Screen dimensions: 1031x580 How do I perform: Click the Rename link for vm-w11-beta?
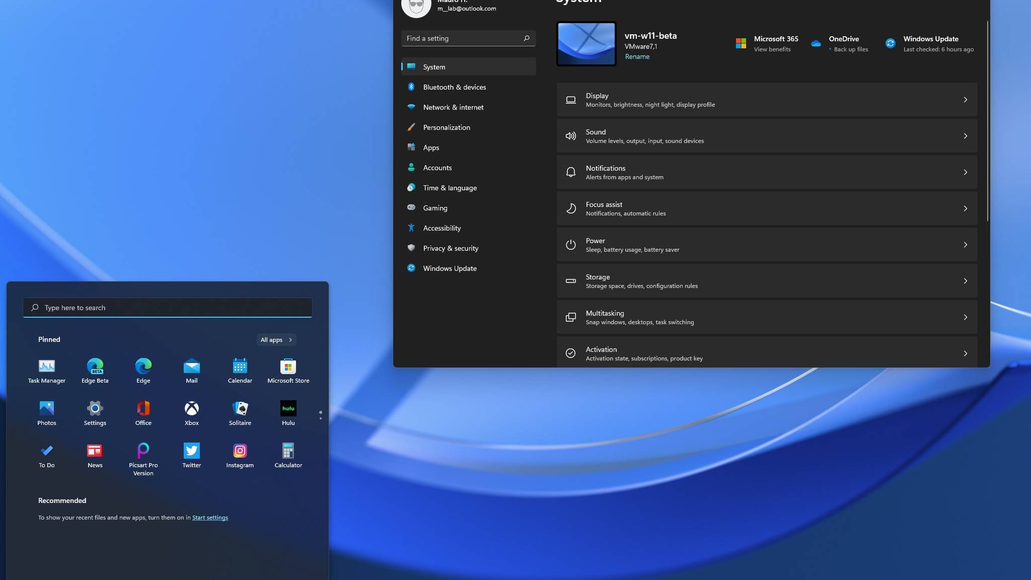pos(637,57)
